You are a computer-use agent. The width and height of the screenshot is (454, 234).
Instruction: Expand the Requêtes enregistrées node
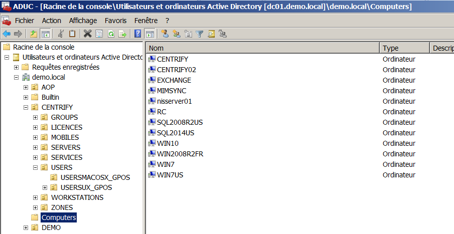[x=16, y=68]
